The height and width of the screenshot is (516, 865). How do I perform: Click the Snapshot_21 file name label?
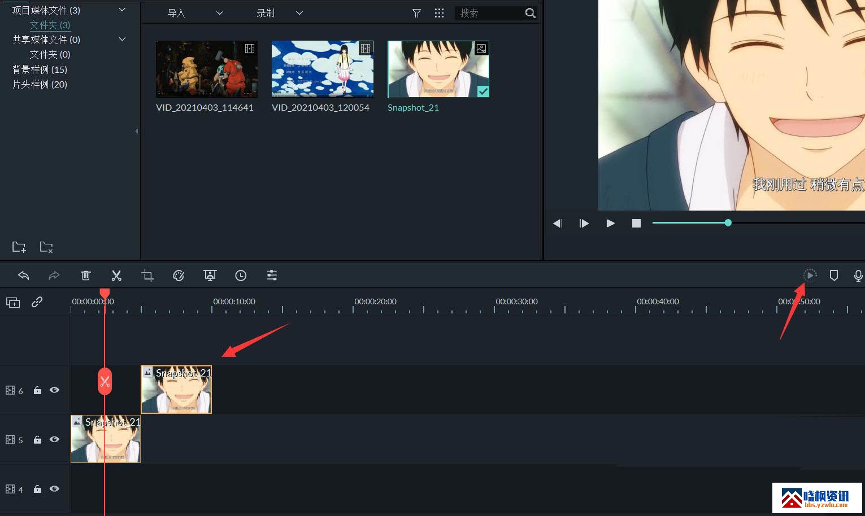point(413,107)
